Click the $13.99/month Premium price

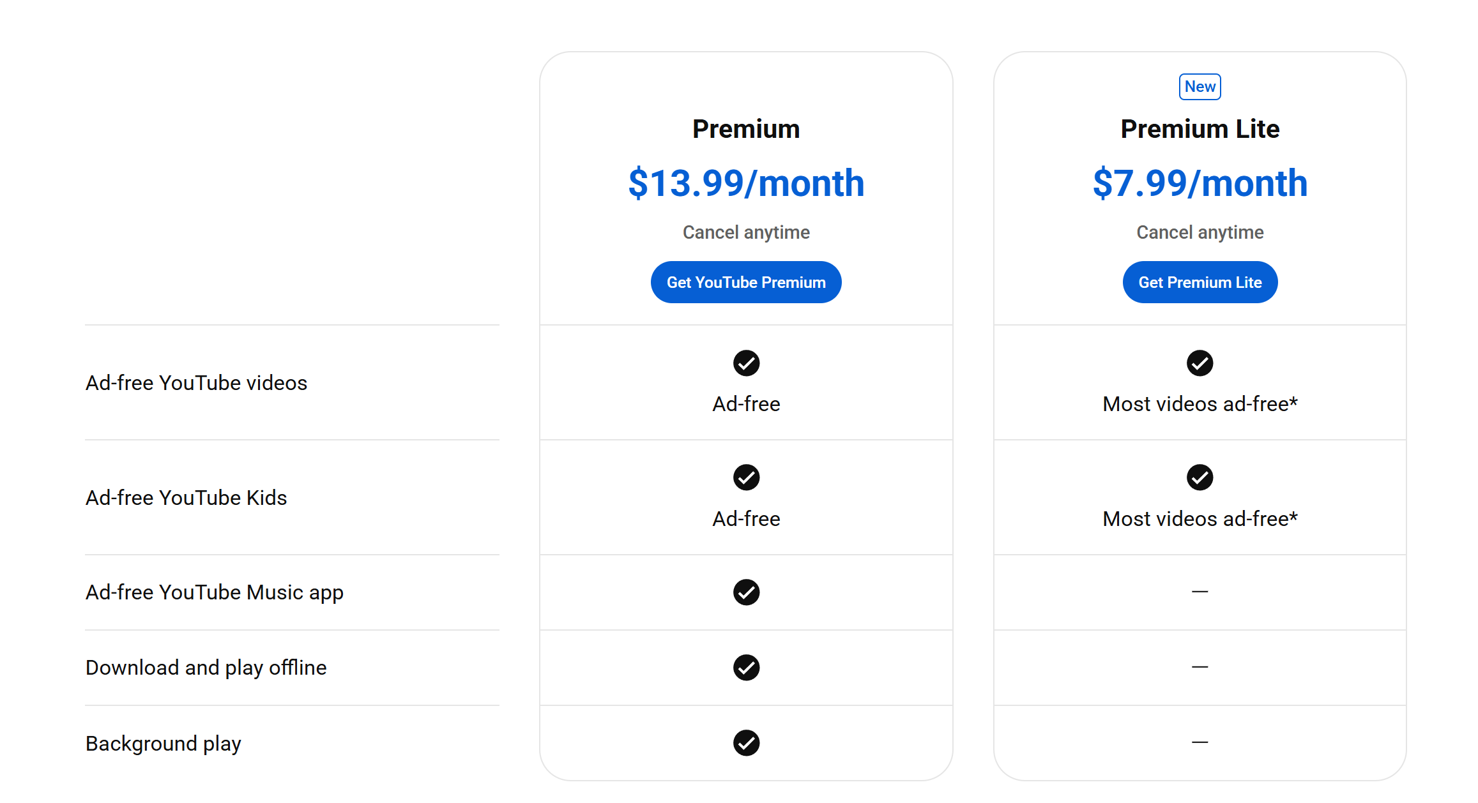click(746, 183)
